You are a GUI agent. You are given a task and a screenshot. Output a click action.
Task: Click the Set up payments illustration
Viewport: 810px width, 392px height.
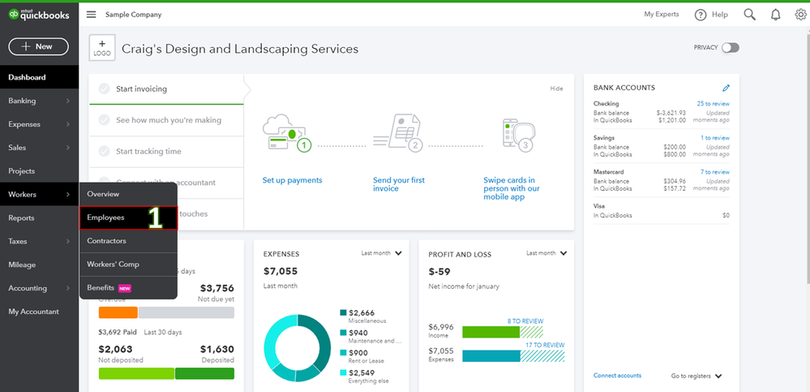tap(287, 135)
